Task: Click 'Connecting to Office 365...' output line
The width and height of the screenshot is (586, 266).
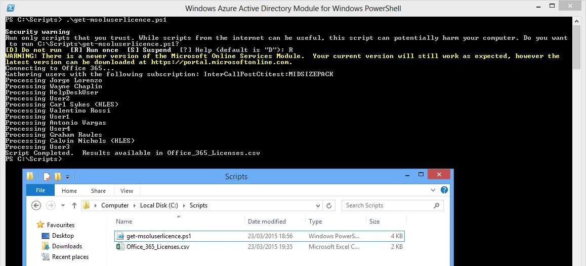Action: [60, 69]
